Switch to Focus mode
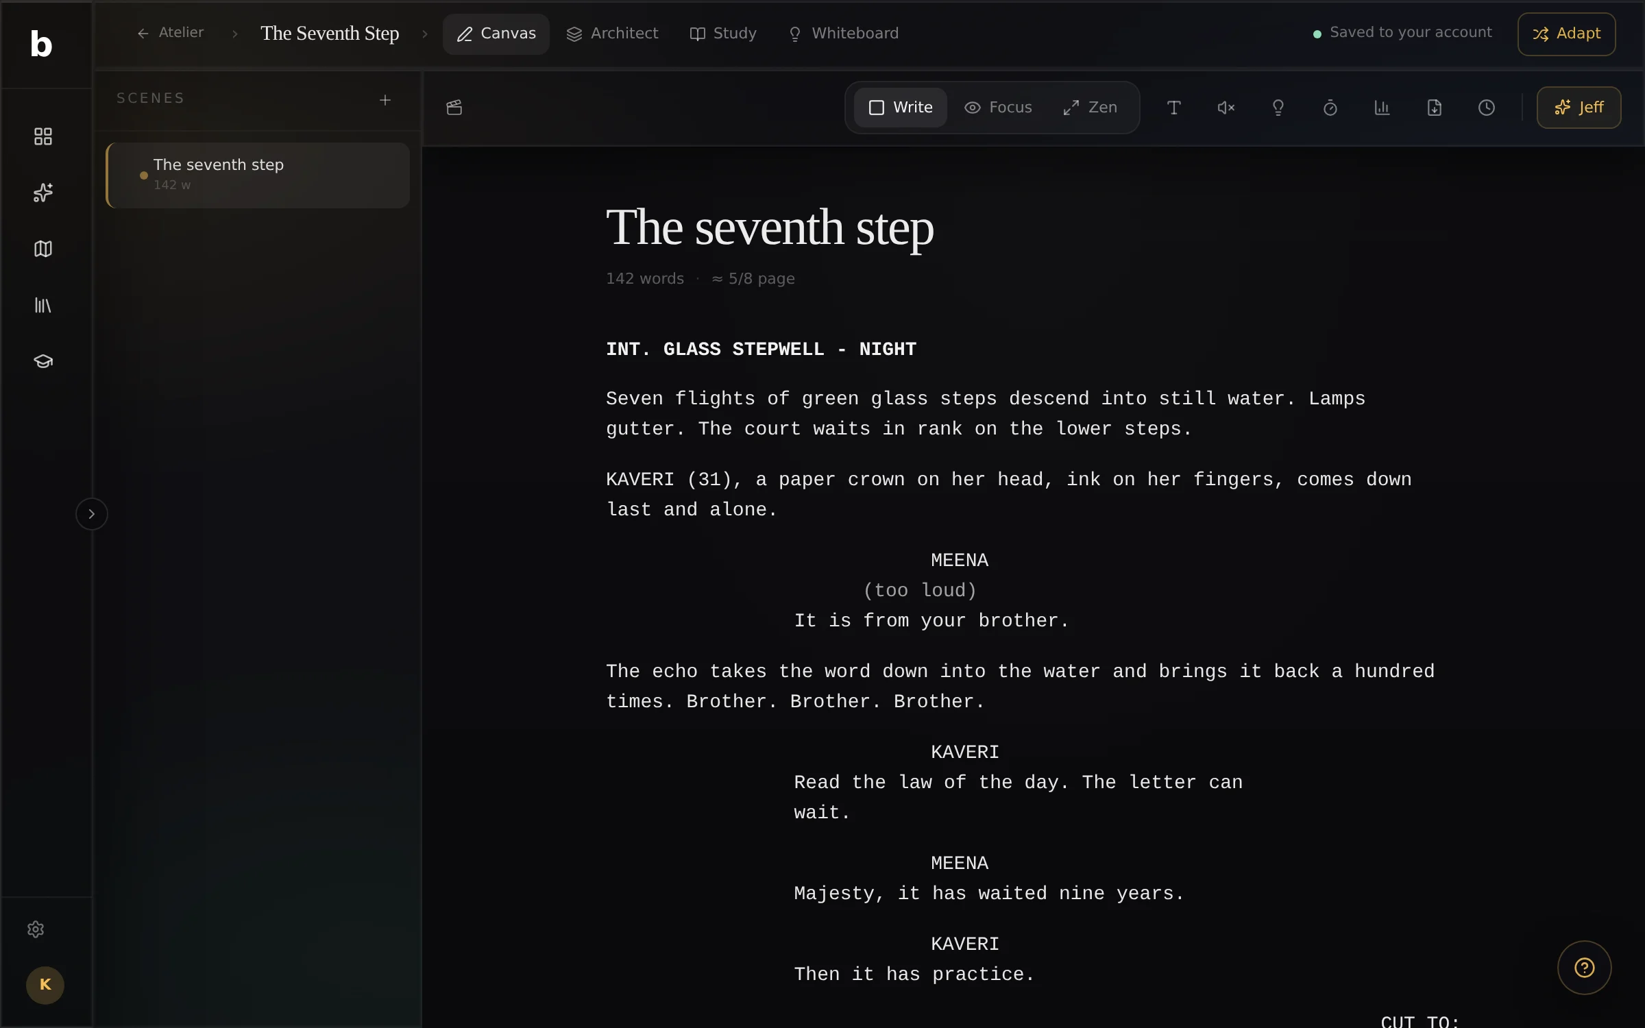Viewport: 1645px width, 1028px height. pyautogui.click(x=998, y=108)
